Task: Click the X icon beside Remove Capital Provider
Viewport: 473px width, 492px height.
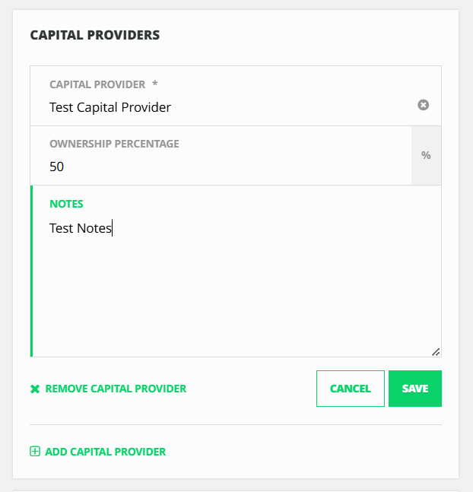Action: [34, 389]
